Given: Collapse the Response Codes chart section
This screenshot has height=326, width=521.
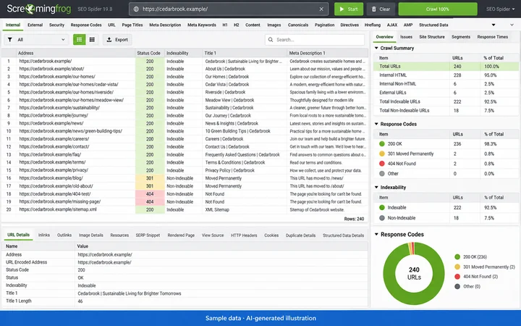Looking at the screenshot, I should (376, 234).
